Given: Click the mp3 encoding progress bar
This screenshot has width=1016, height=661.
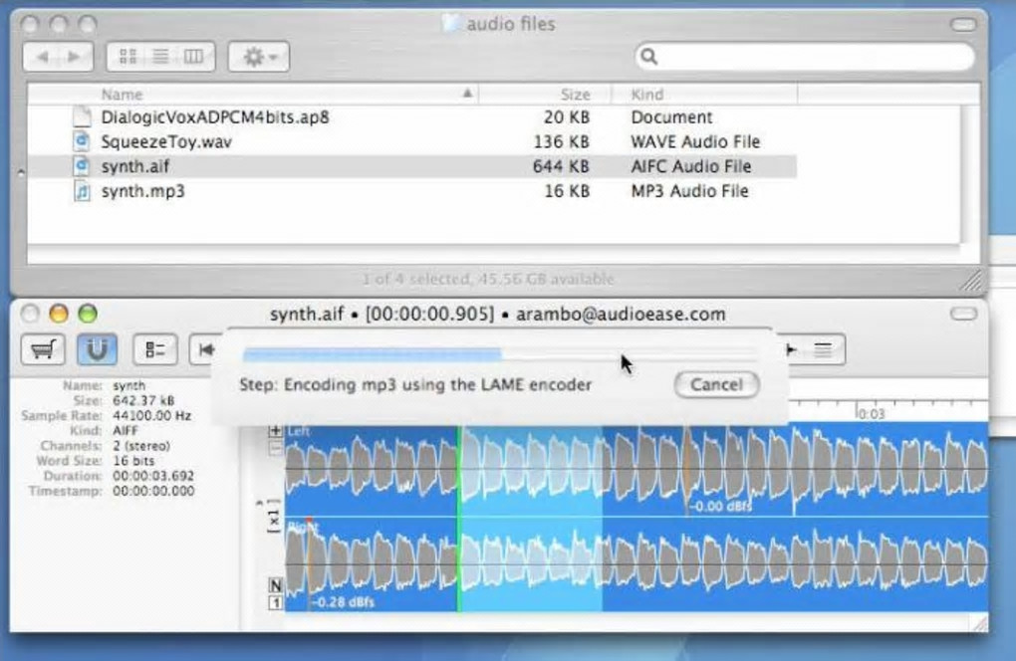Looking at the screenshot, I should (499, 354).
